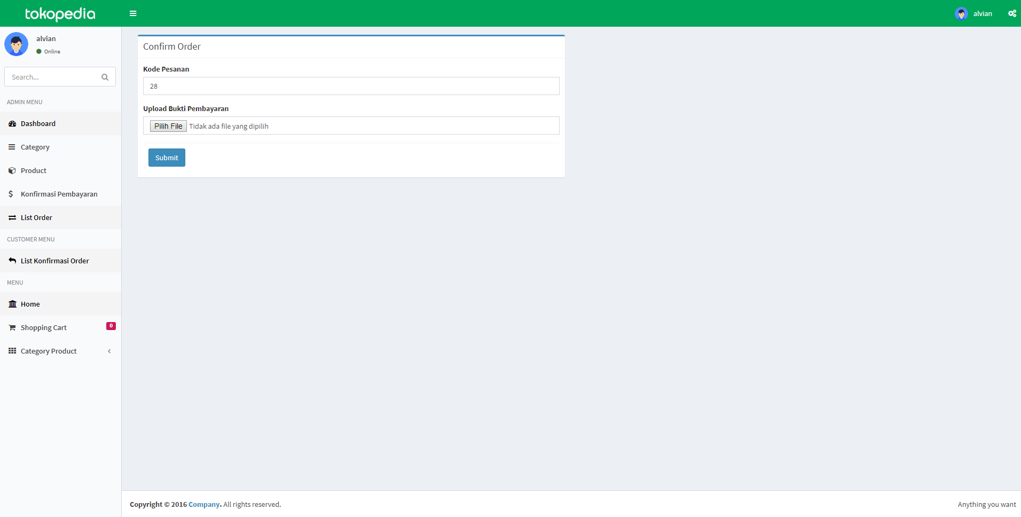The height and width of the screenshot is (517, 1021).
Task: Click the reply icon beside List Konfirmasi Order
Action: [x=12, y=261]
